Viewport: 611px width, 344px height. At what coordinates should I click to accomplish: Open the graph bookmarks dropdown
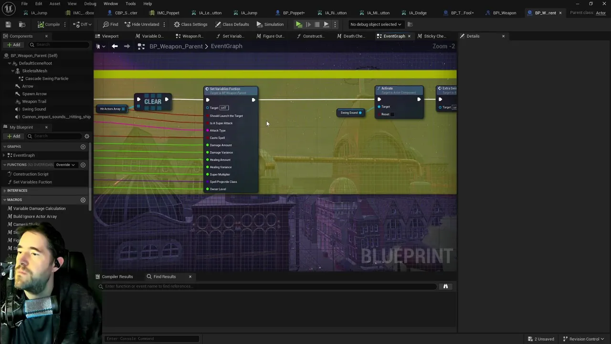pos(100,46)
